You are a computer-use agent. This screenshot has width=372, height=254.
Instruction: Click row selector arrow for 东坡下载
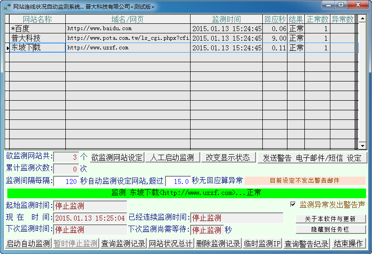coord(7,48)
